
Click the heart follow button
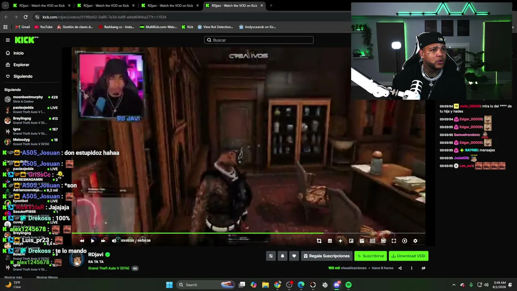[294, 256]
